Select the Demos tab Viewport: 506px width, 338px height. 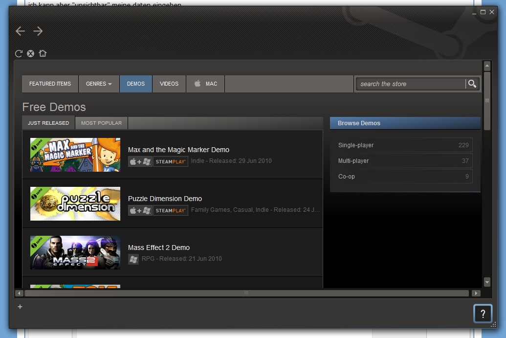coord(136,84)
